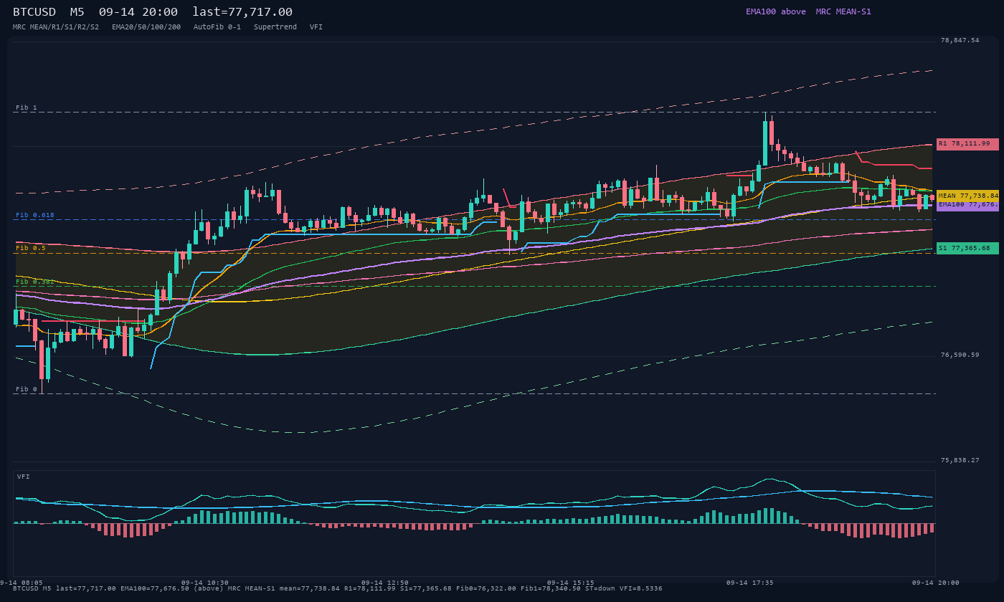This screenshot has width=1004, height=602.
Task: Click the EMA100 price tag
Action: (x=967, y=205)
